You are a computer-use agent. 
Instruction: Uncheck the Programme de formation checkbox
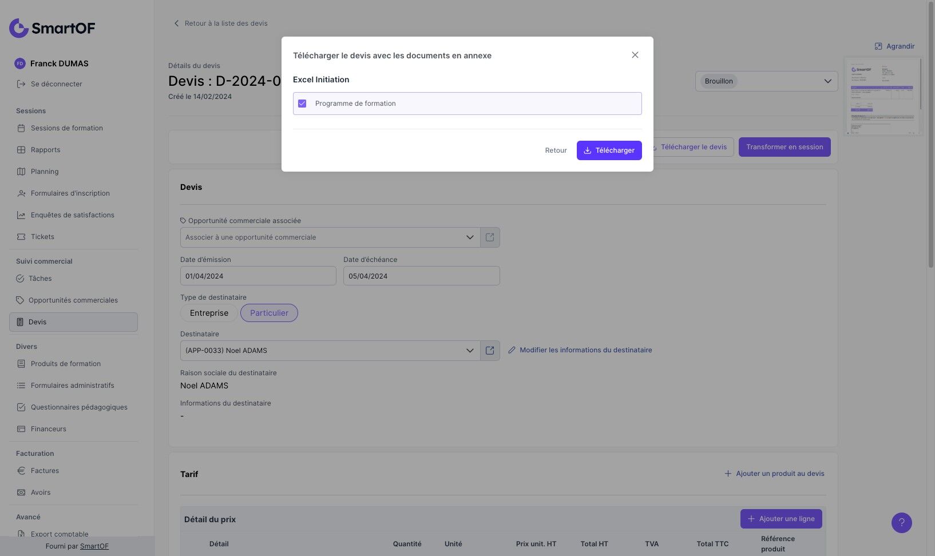[302, 104]
